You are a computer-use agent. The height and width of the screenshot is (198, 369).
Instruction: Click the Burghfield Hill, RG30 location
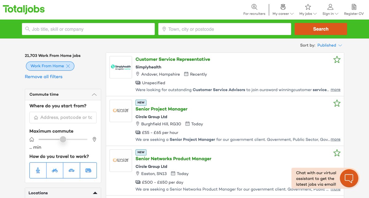(161, 124)
